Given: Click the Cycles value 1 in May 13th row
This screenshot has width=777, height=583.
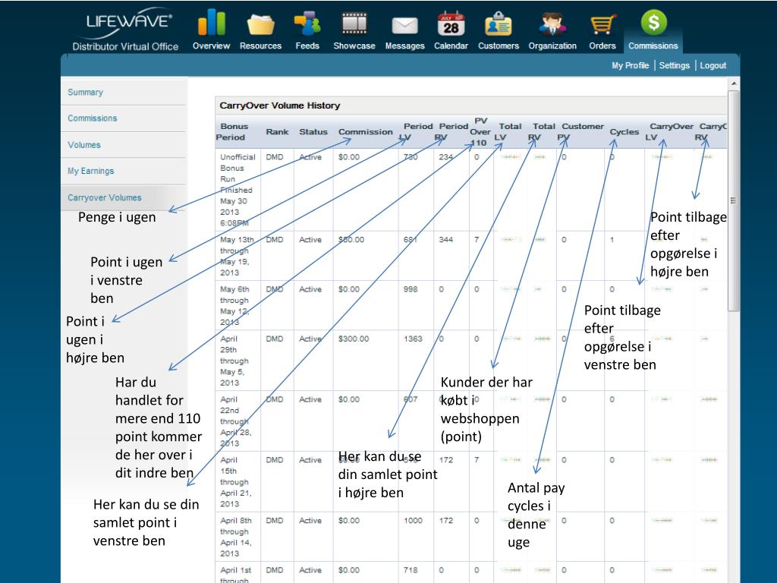Looking at the screenshot, I should (x=612, y=240).
